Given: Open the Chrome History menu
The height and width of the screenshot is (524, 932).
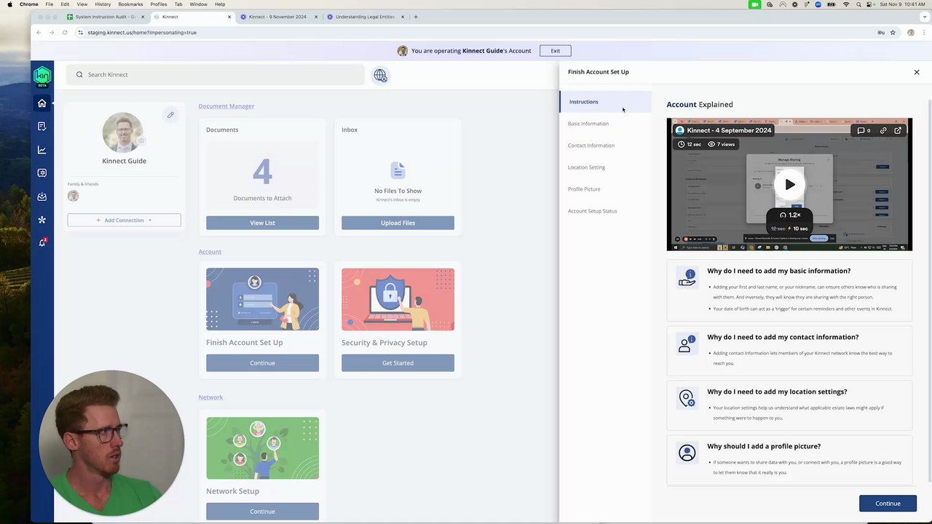Looking at the screenshot, I should 103,4.
